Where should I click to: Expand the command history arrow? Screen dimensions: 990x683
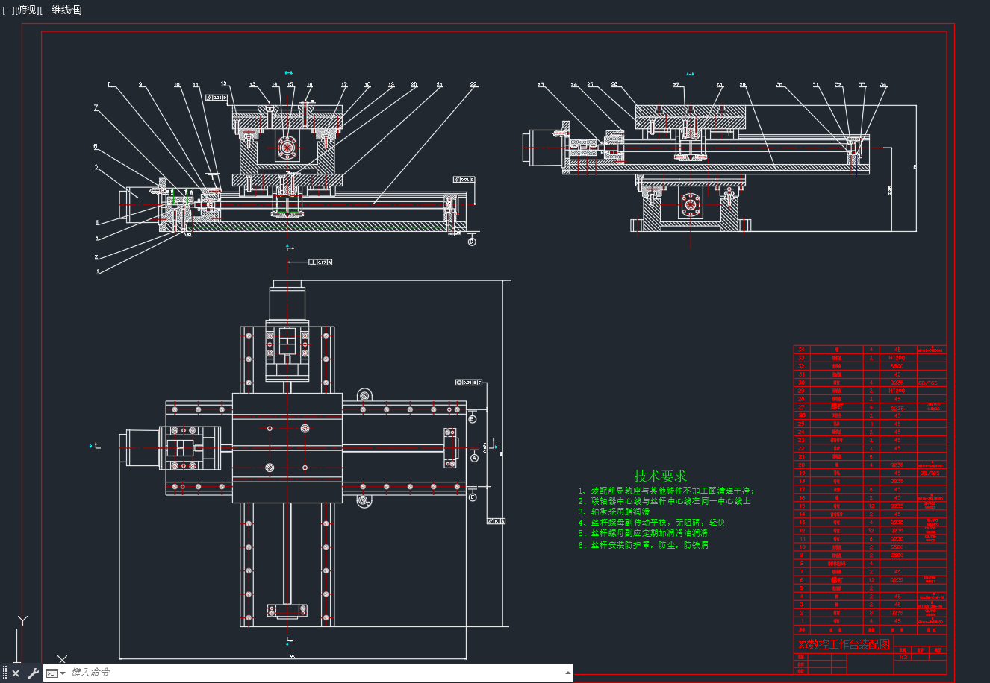pos(568,673)
